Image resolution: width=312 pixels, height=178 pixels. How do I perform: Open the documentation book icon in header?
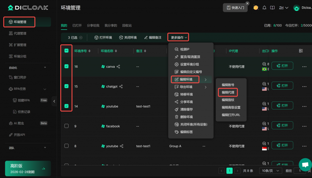click(x=272, y=8)
